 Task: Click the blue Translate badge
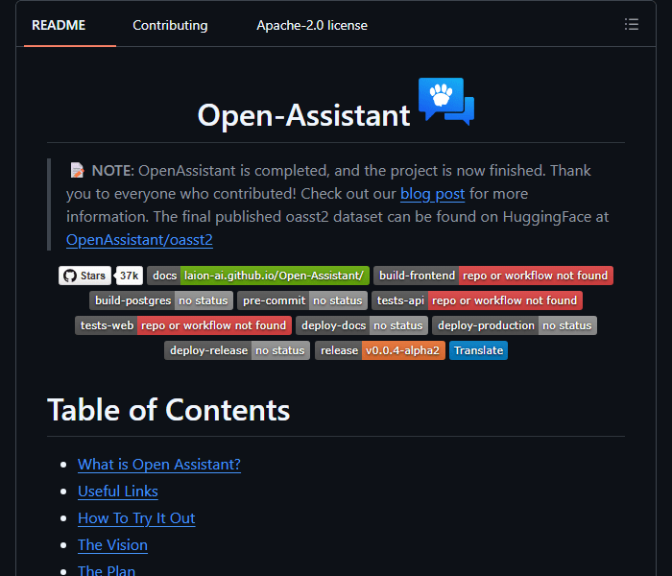point(478,350)
